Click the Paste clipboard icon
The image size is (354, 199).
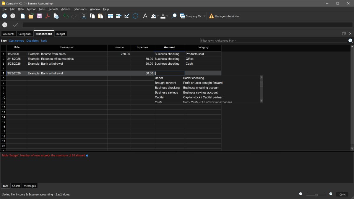tap(100, 16)
